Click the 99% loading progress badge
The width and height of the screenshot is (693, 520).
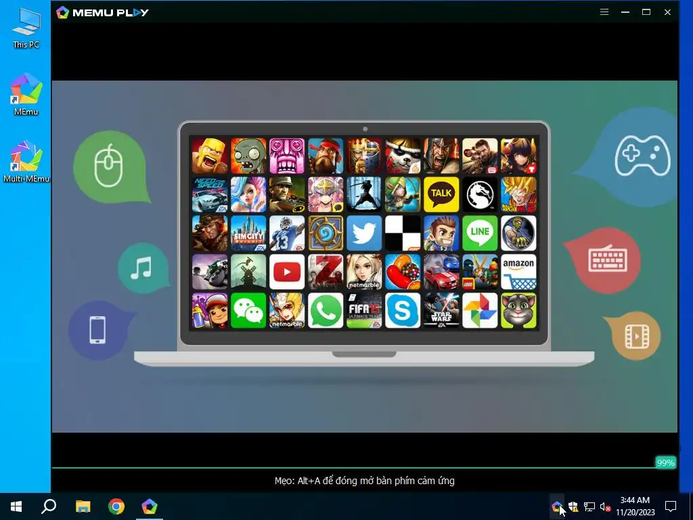coord(665,462)
